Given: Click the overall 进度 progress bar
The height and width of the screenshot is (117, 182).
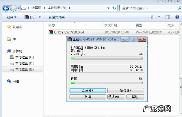Looking at the screenshot, I should click(107, 83).
